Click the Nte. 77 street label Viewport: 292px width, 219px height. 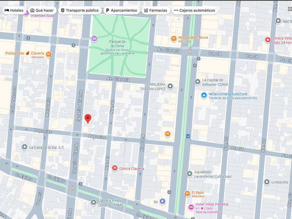tap(226, 143)
